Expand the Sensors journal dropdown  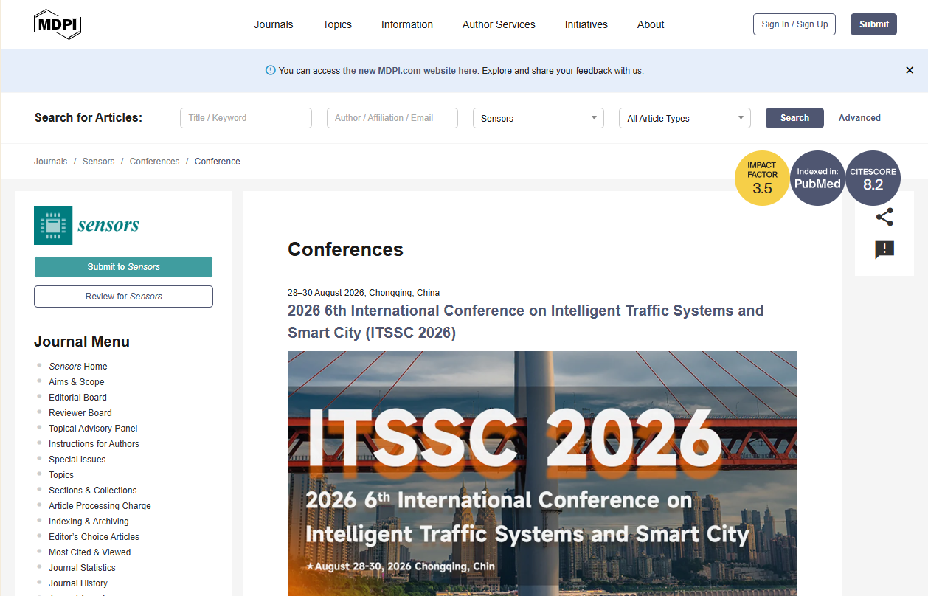pyautogui.click(x=538, y=118)
